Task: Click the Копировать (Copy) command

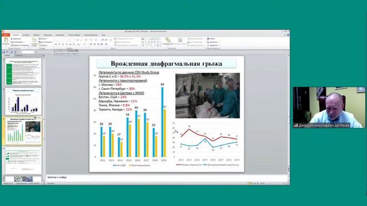Action: click(18, 42)
